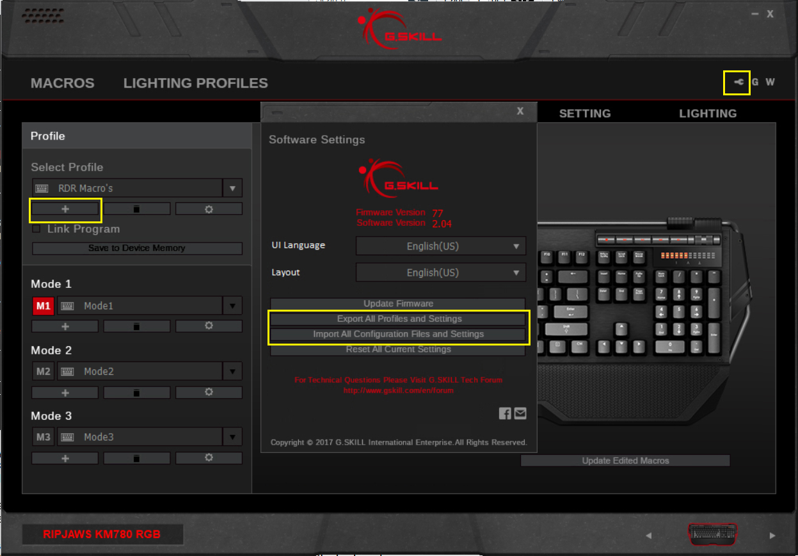
Task: Open G.SKILL Facebook page icon
Action: click(x=505, y=413)
